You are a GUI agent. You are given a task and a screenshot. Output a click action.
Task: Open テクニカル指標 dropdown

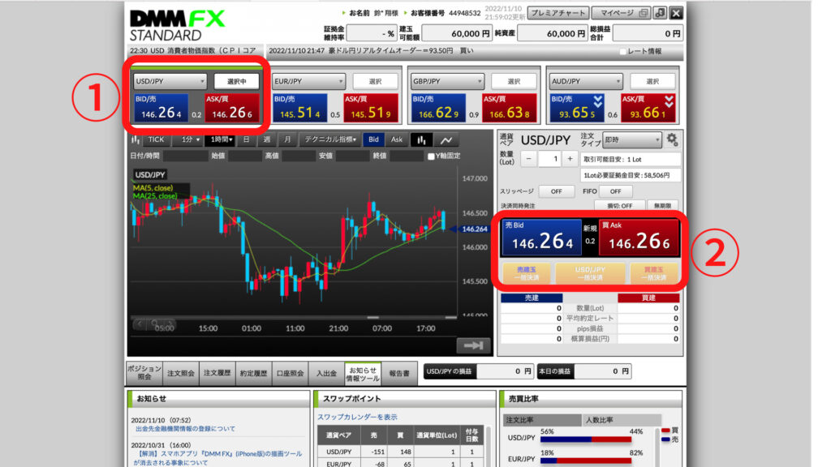[x=329, y=139]
